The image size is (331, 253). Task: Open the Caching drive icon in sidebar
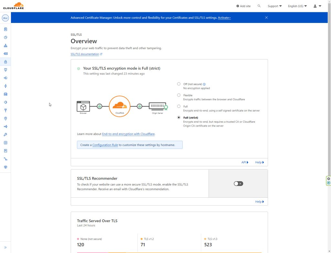click(x=5, y=94)
